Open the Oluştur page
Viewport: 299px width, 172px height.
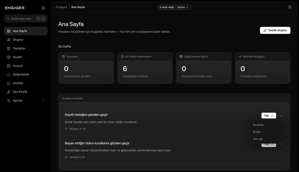pyautogui.click(x=26, y=40)
